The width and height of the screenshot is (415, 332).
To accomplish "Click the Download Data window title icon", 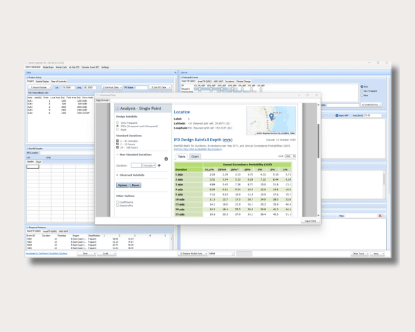I will pyautogui.click(x=98, y=95).
